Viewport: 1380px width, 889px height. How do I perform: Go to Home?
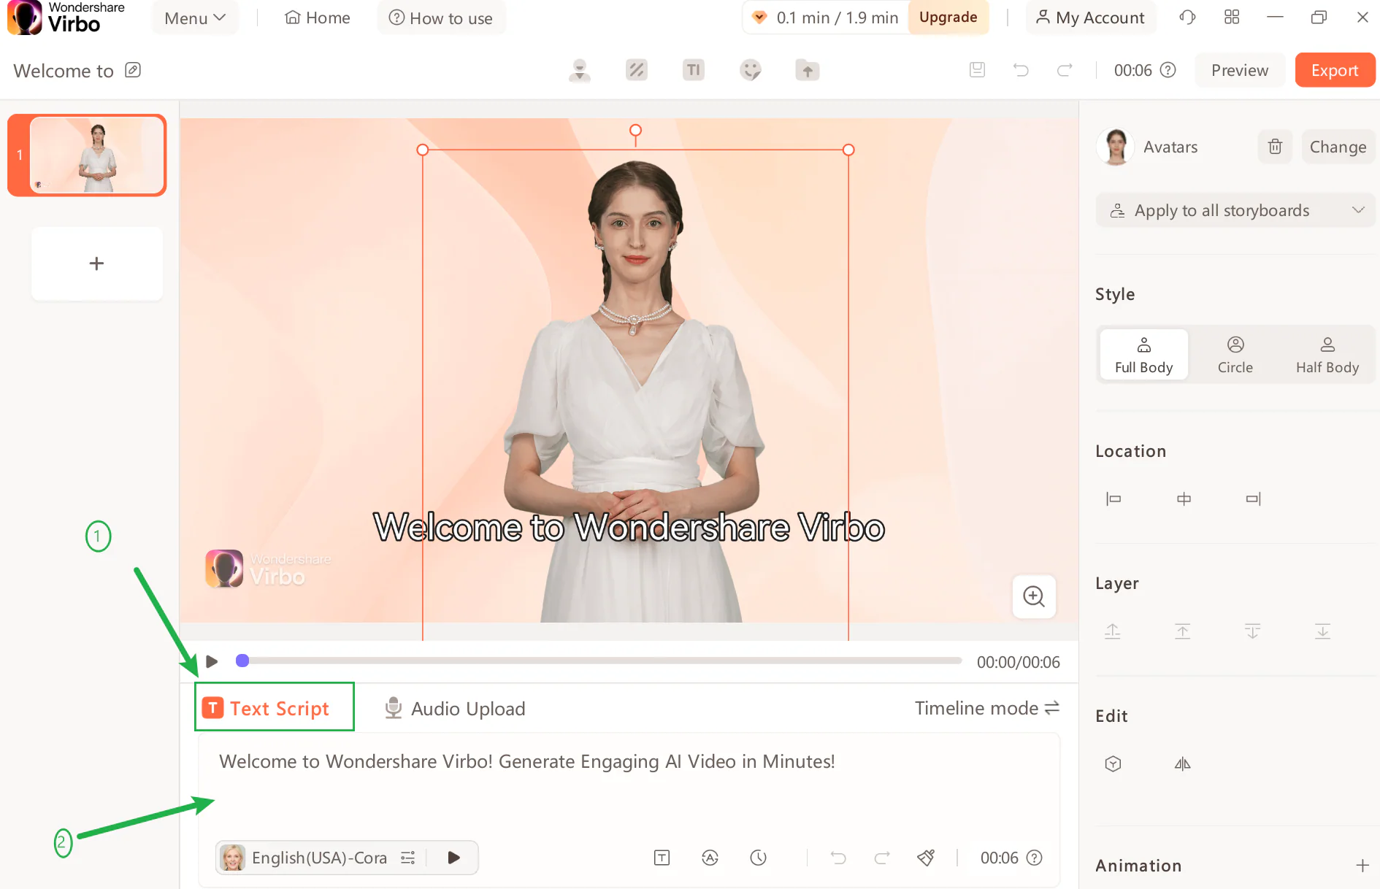click(x=317, y=18)
